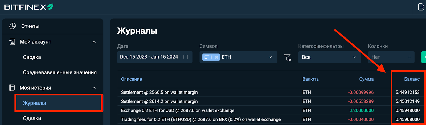Viewport: 426px width, 125px height.
Task: Click the Моя история book icon
Action: coord(12,88)
